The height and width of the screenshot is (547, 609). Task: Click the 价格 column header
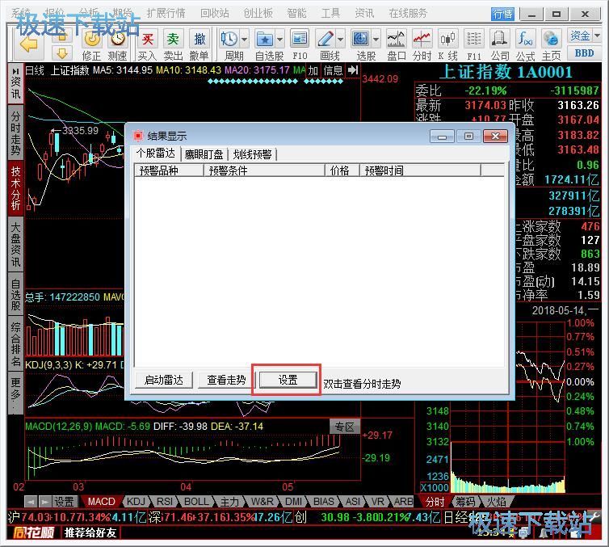click(x=342, y=170)
